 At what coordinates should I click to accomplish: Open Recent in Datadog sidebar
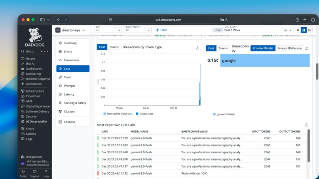point(30,58)
